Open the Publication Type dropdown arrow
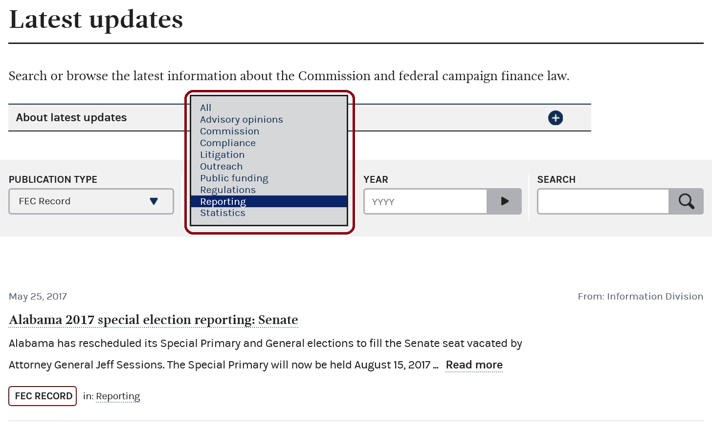The image size is (712, 432). [154, 201]
